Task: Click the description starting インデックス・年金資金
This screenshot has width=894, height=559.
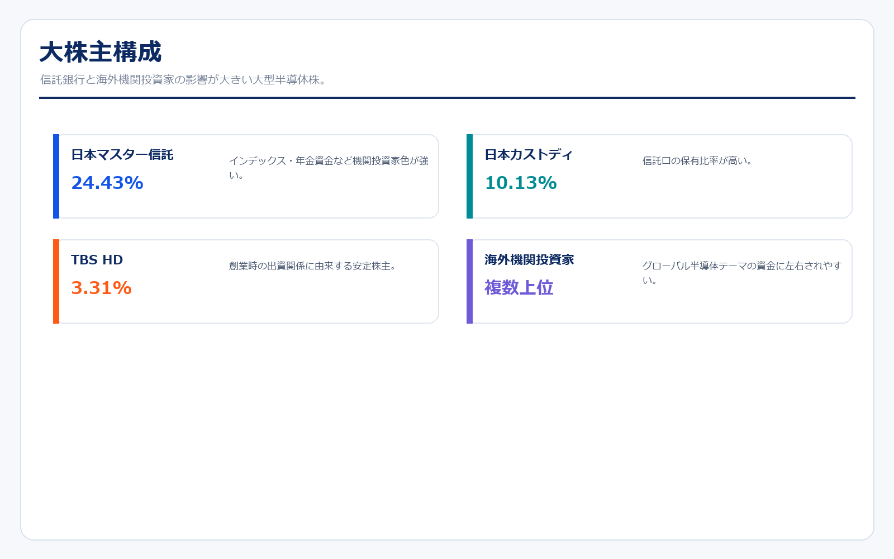Action: pyautogui.click(x=329, y=168)
